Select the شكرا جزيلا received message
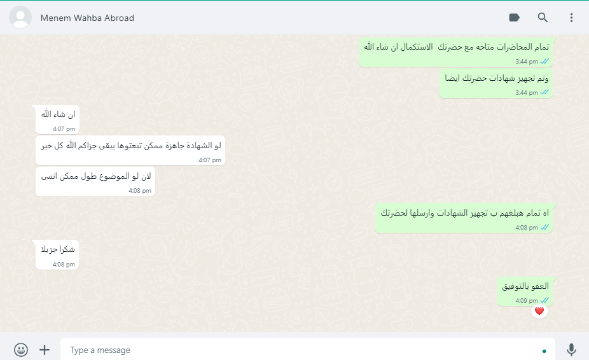The width and height of the screenshot is (589, 360). pos(57,255)
